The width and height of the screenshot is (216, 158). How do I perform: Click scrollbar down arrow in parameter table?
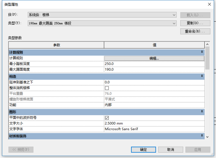[x=207, y=137]
